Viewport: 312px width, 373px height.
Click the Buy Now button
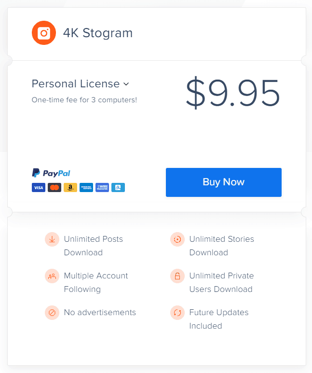tap(224, 182)
